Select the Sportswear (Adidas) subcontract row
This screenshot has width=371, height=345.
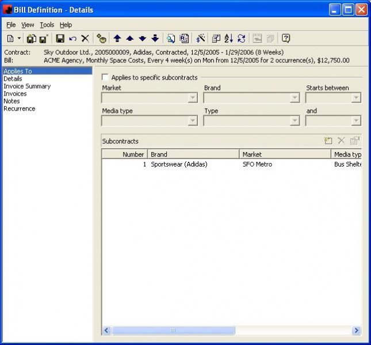pos(179,164)
